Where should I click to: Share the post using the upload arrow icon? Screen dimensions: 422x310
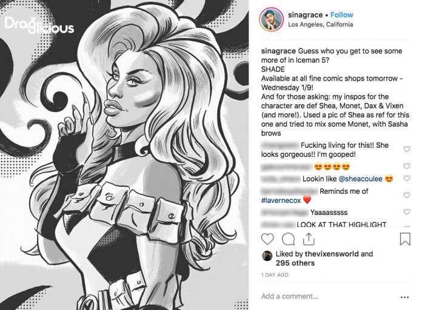tap(309, 239)
